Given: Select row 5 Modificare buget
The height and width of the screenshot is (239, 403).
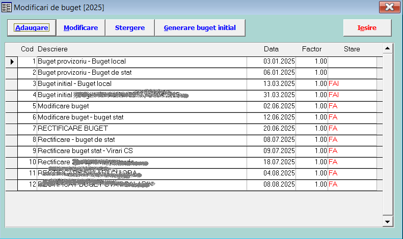Looking at the screenshot, I should tap(63, 106).
